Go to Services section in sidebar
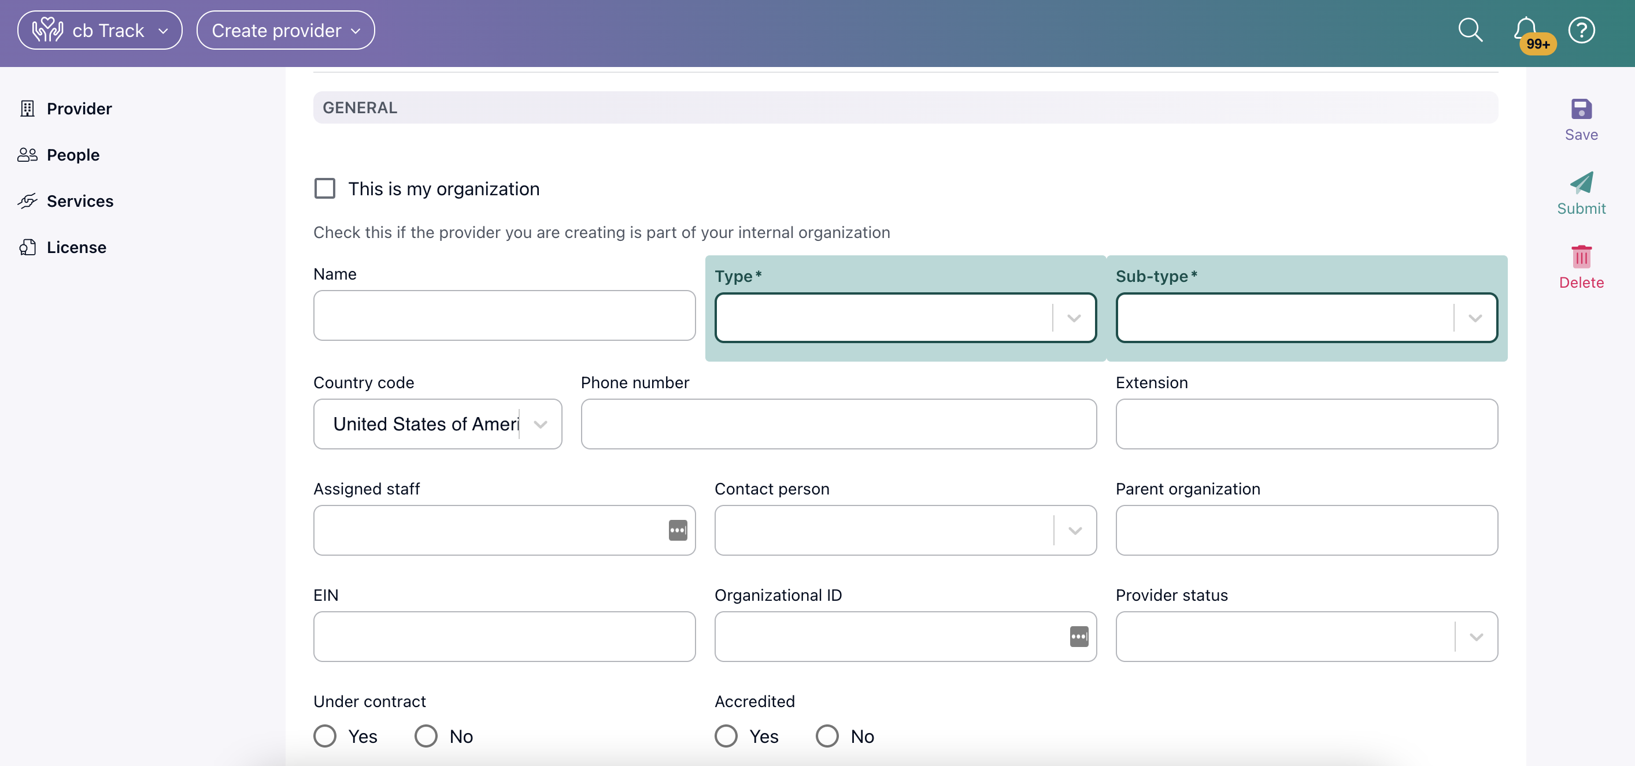Screen dimensions: 1635x766 tap(80, 201)
